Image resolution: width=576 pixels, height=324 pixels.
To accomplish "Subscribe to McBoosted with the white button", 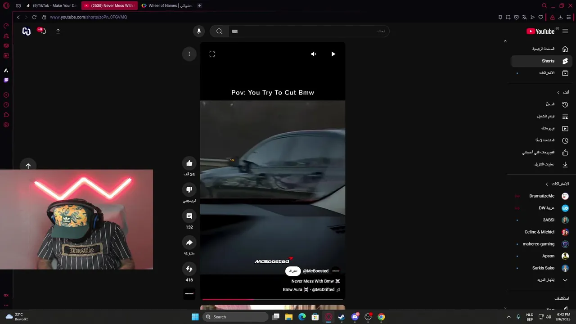I will (x=293, y=271).
